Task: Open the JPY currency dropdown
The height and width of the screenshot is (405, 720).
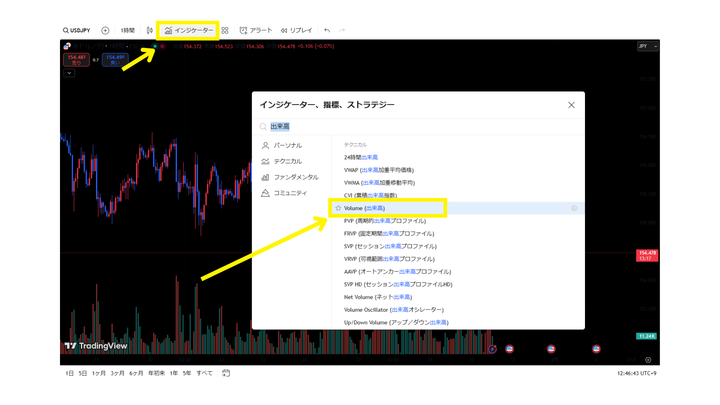Action: pos(648,46)
